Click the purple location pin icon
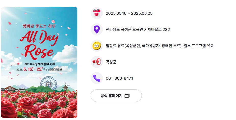Screen dimensions: 236x120 tap(97, 29)
